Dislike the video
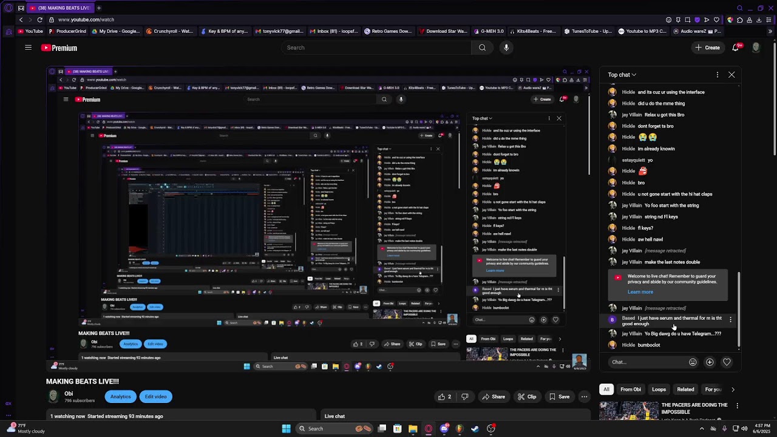 pyautogui.click(x=465, y=397)
